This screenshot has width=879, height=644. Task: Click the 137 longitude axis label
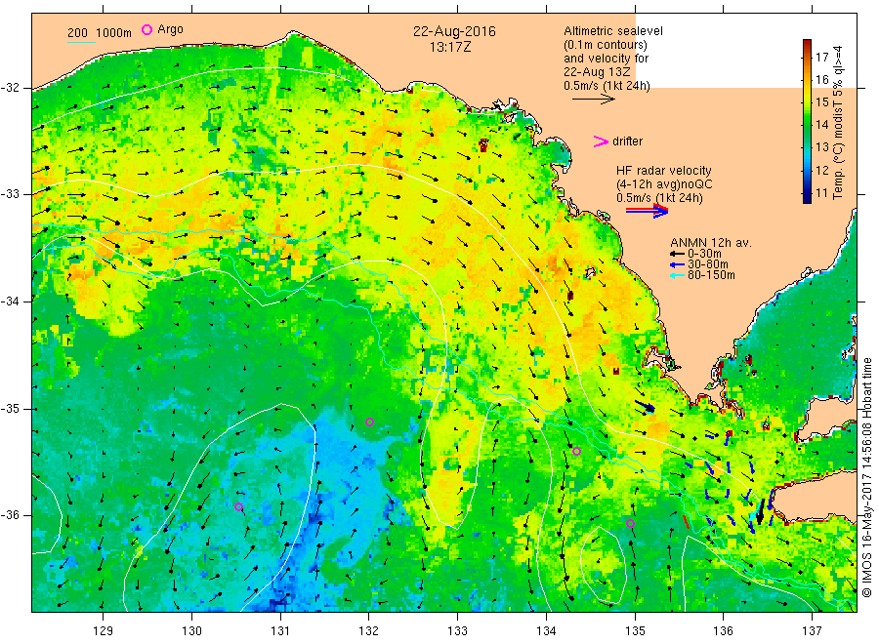(813, 631)
